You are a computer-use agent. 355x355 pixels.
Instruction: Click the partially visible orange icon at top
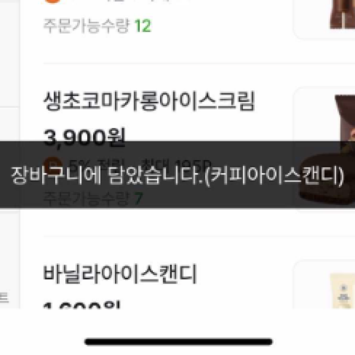(x=52, y=1)
